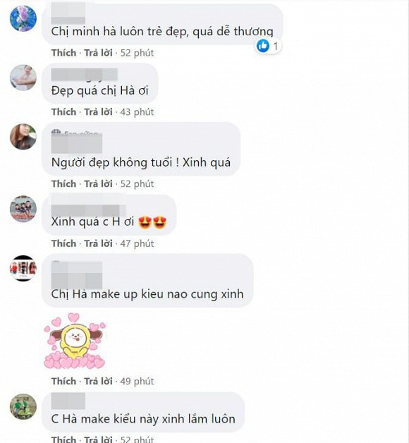Like the sticker comment posted 49 phút ago
This screenshot has width=409, height=443.
pos(64,381)
